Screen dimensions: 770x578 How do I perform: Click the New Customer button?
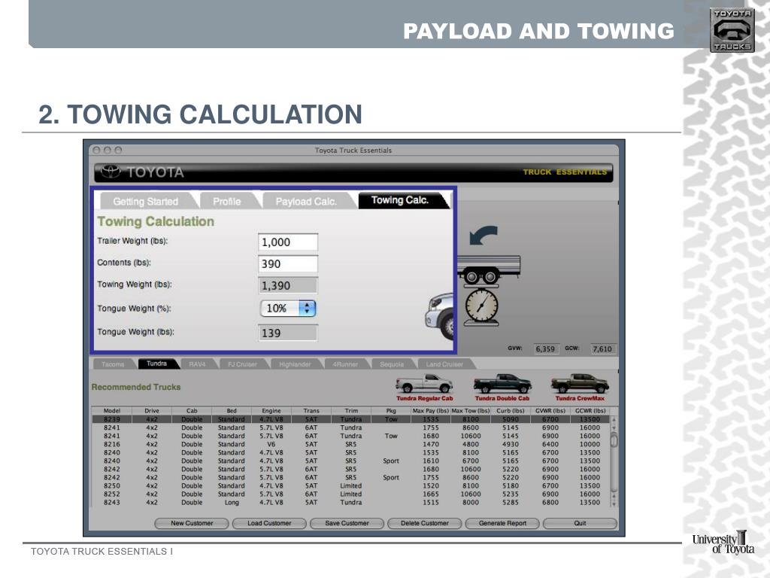point(192,524)
